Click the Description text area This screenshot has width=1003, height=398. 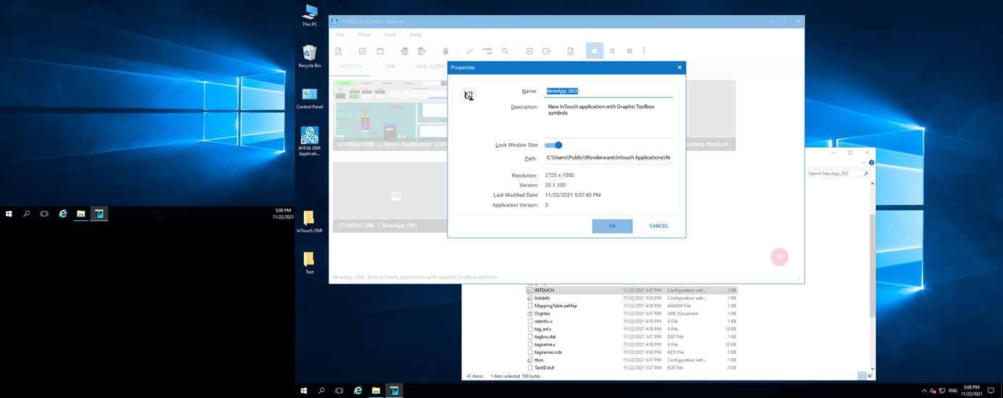click(x=608, y=120)
